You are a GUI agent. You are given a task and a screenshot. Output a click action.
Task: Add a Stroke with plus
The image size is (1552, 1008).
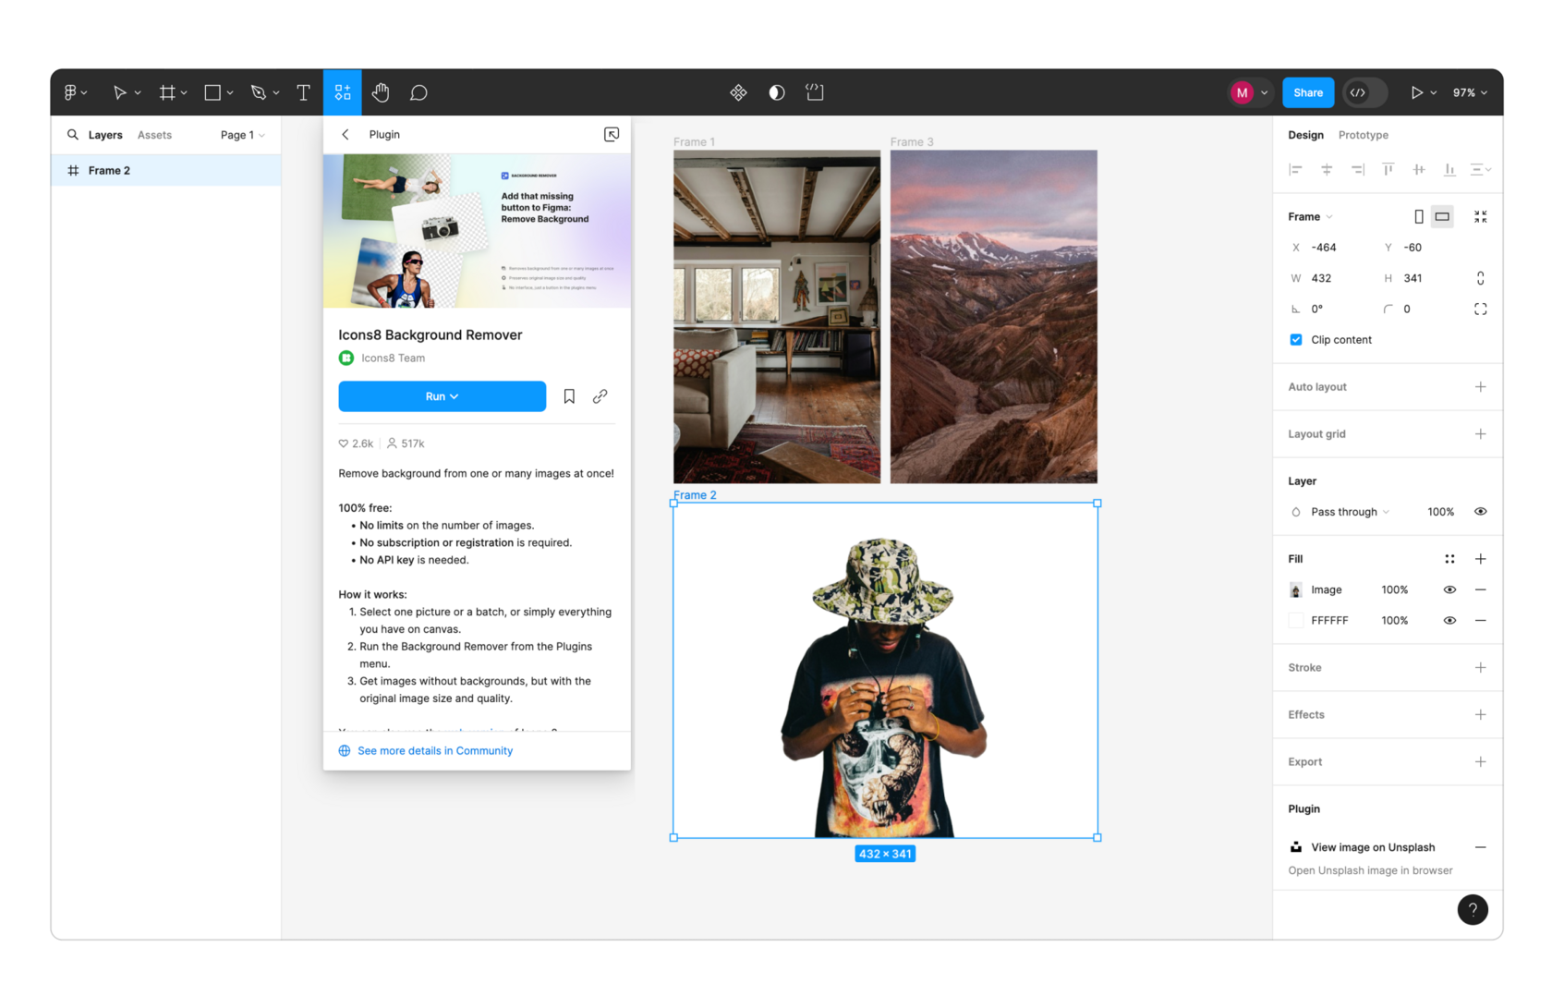coord(1481,668)
